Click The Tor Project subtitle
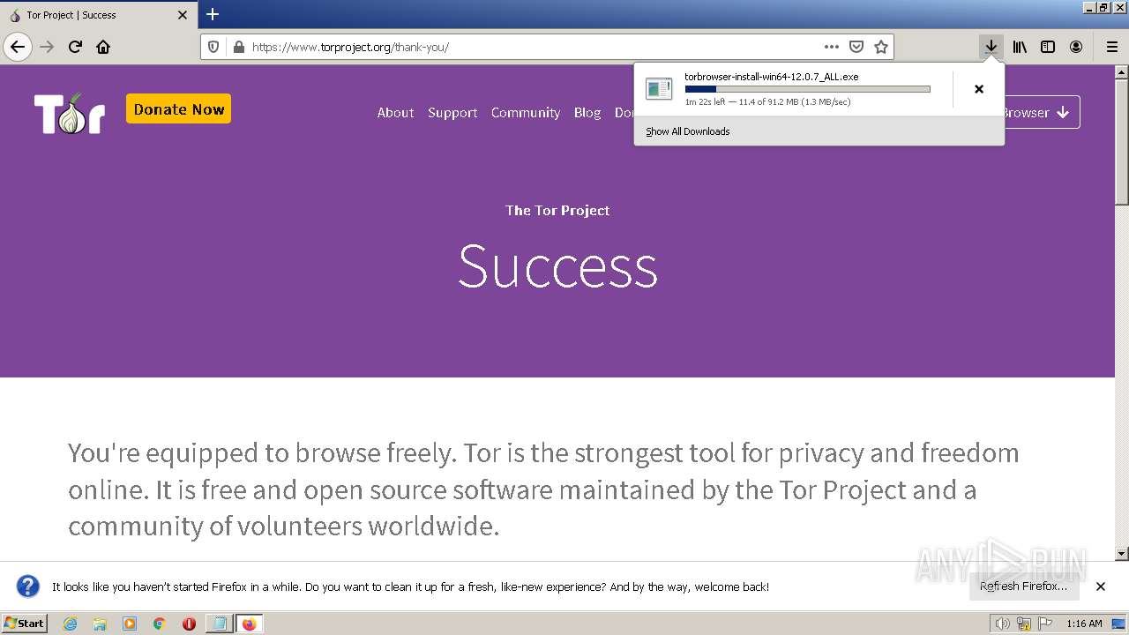This screenshot has width=1129, height=635. pyautogui.click(x=557, y=210)
